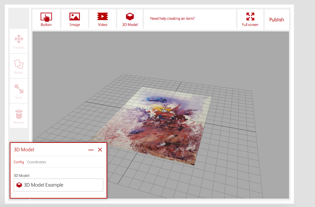Click the '3D Model:' field label

(22, 176)
